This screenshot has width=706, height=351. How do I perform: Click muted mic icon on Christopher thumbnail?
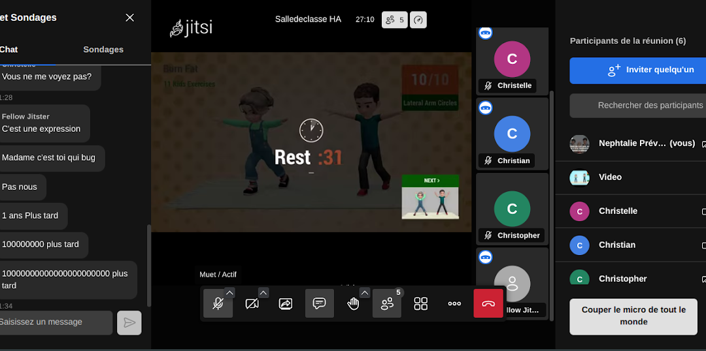[488, 236]
